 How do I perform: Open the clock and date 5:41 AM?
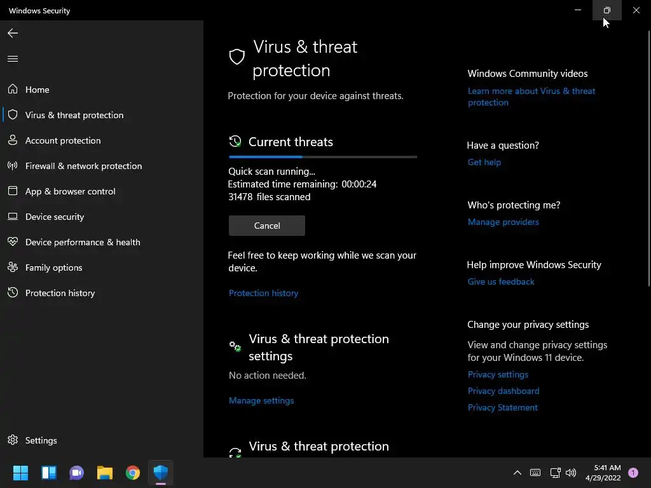(603, 473)
